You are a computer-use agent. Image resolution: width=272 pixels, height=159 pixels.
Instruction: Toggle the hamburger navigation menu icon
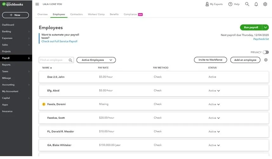pos(37,4)
